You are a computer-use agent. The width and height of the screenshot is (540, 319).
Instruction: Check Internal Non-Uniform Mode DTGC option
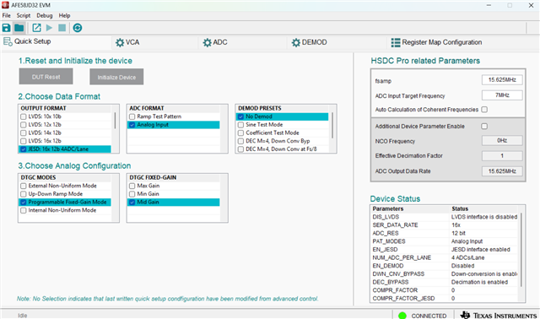point(24,210)
